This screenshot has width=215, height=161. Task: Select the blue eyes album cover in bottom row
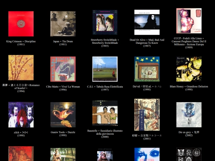[x=147, y=154]
